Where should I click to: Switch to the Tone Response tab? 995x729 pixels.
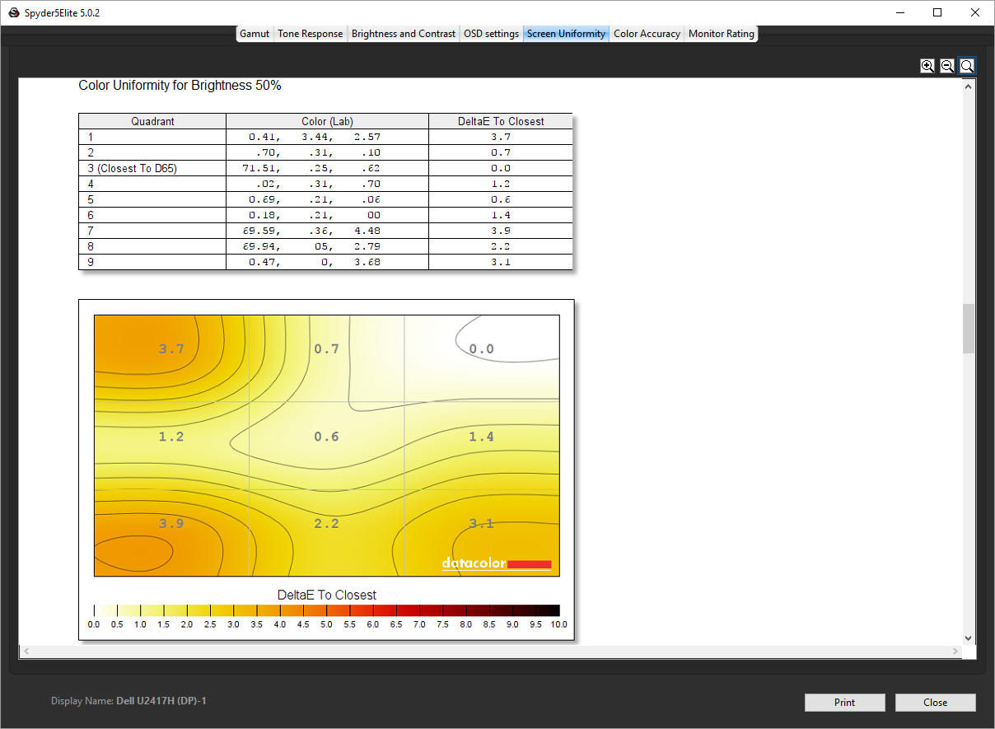click(310, 34)
